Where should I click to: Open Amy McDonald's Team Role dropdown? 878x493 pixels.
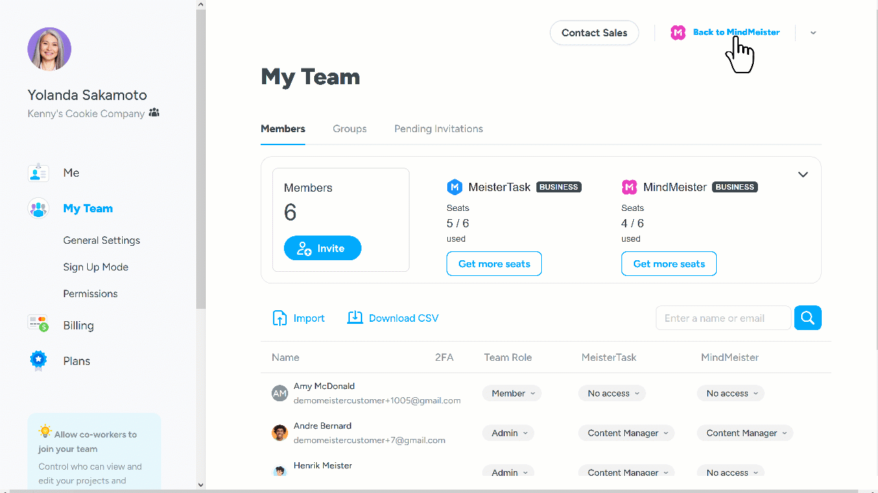click(x=512, y=393)
